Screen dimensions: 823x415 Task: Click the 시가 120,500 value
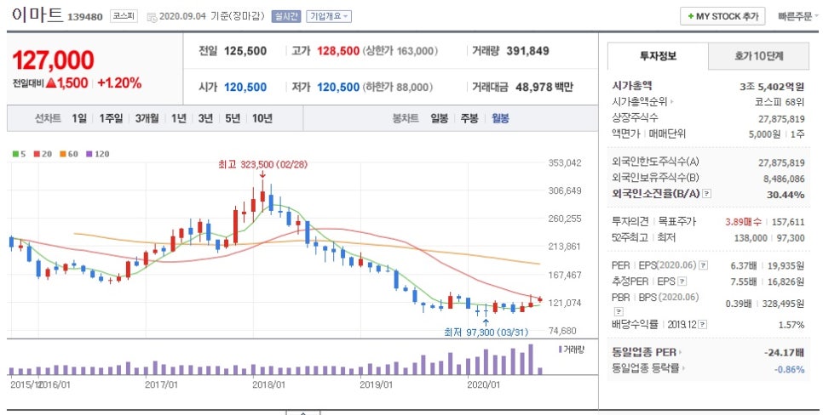pos(245,87)
